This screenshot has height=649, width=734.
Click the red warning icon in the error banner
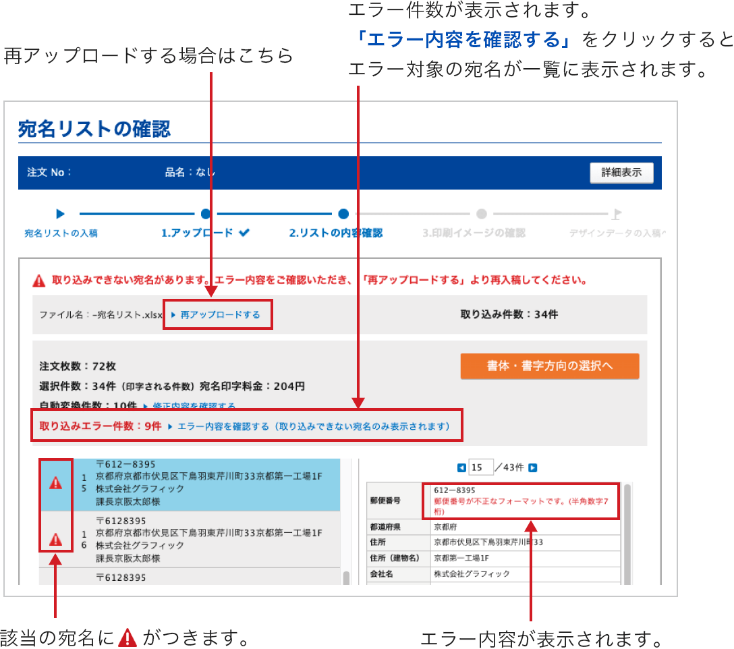(39, 281)
